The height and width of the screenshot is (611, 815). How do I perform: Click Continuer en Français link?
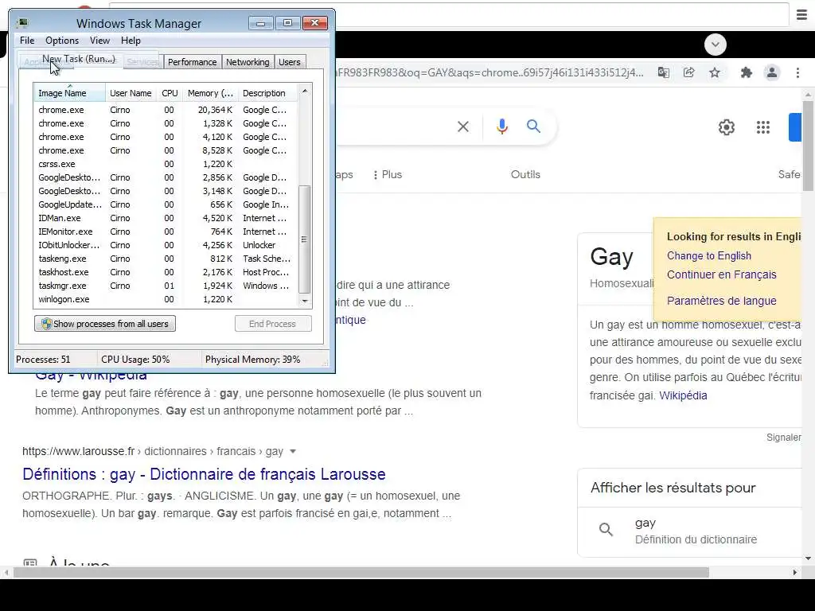tap(721, 274)
